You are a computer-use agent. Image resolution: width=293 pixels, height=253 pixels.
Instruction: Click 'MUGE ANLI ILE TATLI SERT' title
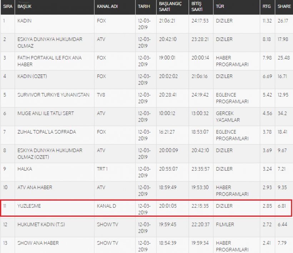46,113
